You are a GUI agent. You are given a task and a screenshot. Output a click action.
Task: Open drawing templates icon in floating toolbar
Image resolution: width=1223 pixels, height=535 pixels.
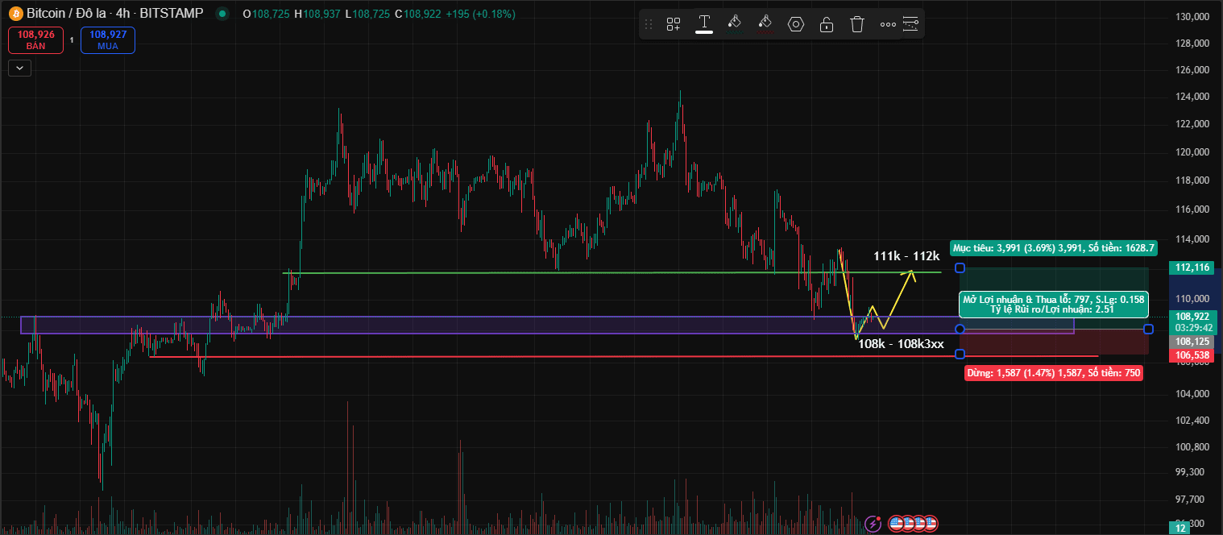coord(674,24)
